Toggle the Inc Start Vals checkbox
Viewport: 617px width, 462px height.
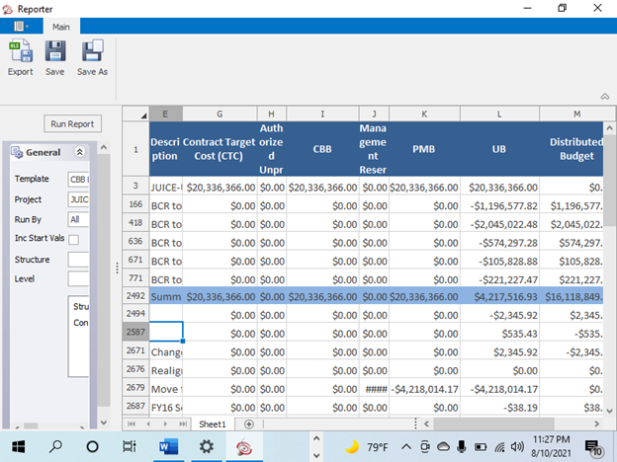point(73,239)
